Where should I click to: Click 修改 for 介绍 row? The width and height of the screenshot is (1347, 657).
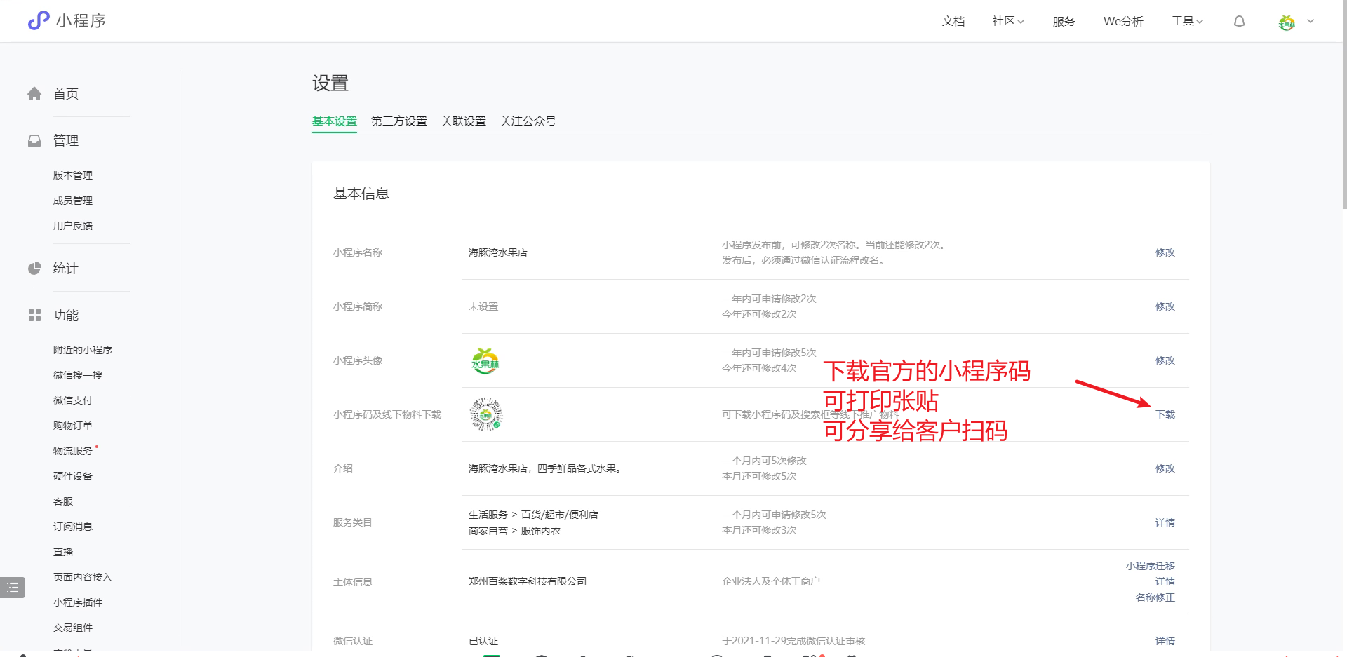coord(1165,468)
